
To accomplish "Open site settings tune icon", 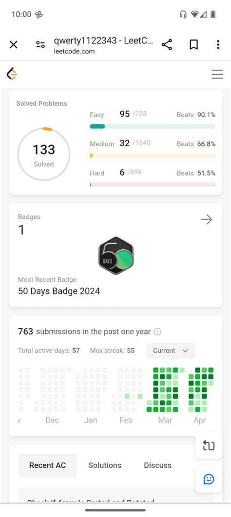I will click(x=40, y=44).
